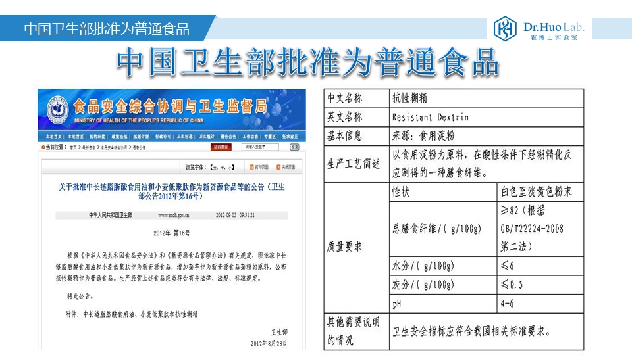Click the 中华人民共和国卫生部 source label

pyautogui.click(x=111, y=216)
